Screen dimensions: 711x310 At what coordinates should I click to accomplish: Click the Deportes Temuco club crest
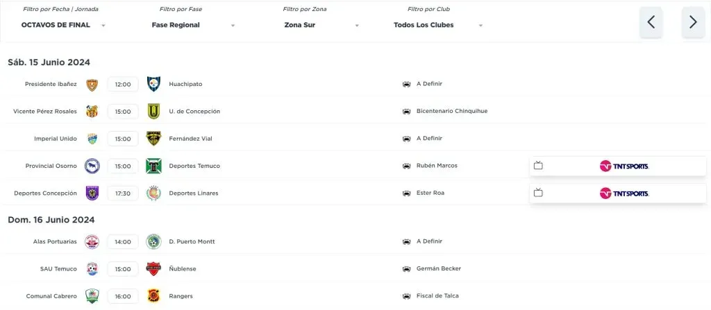pyautogui.click(x=153, y=166)
